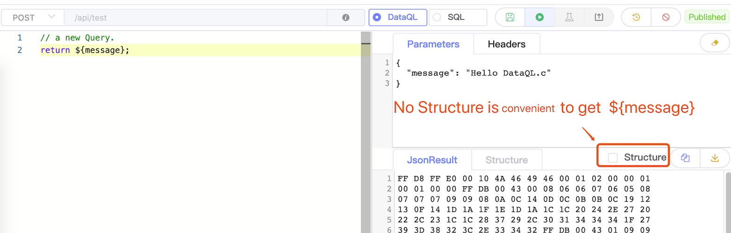731x233 pixels.
Task: Select the DataQL radio button
Action: point(377,17)
